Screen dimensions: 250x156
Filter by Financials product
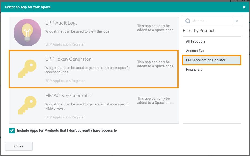point(212,70)
